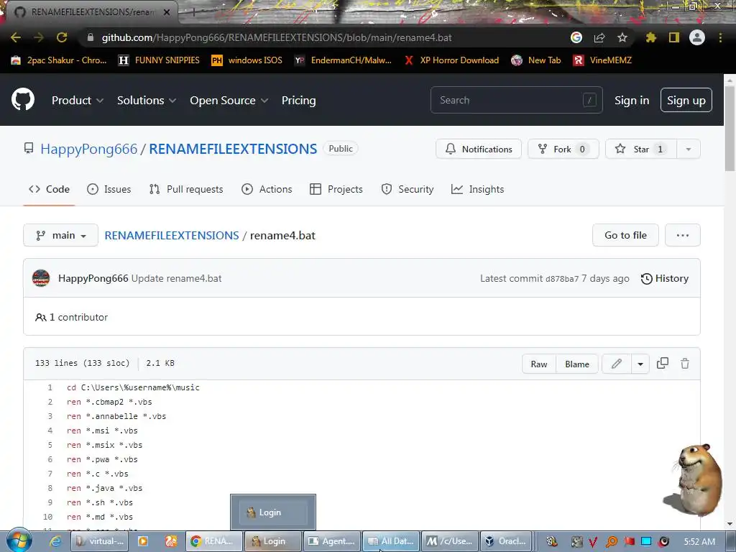Edit this file with pencil icon
The width and height of the screenshot is (736, 552).
(x=616, y=364)
